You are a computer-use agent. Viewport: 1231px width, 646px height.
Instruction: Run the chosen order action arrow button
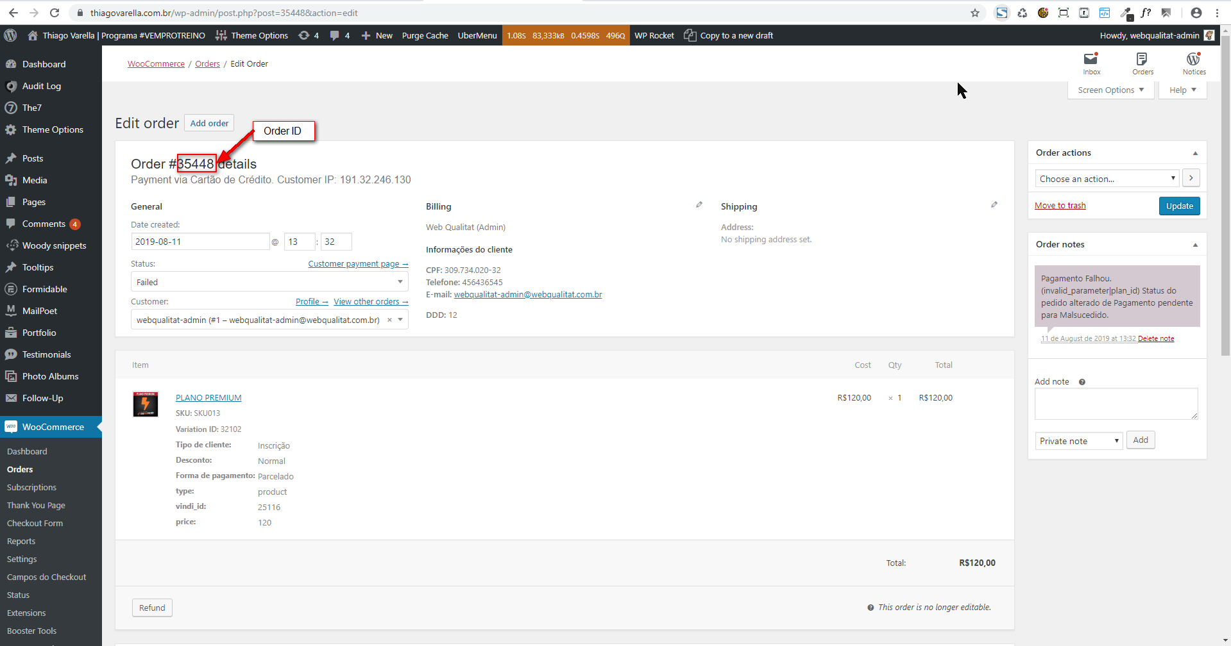click(x=1191, y=178)
